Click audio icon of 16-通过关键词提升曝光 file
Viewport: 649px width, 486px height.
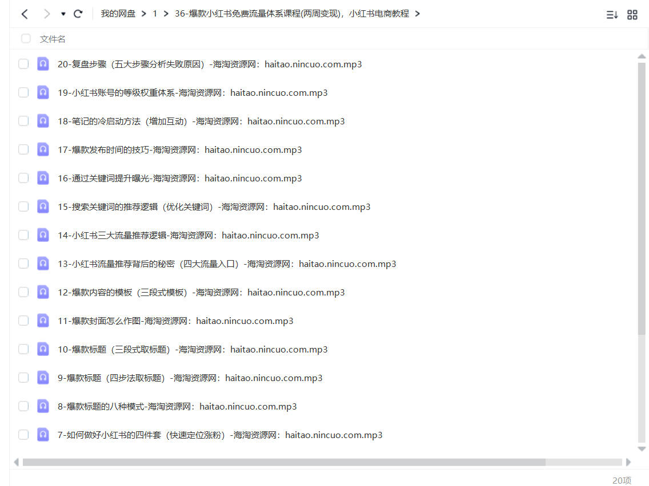tap(43, 178)
